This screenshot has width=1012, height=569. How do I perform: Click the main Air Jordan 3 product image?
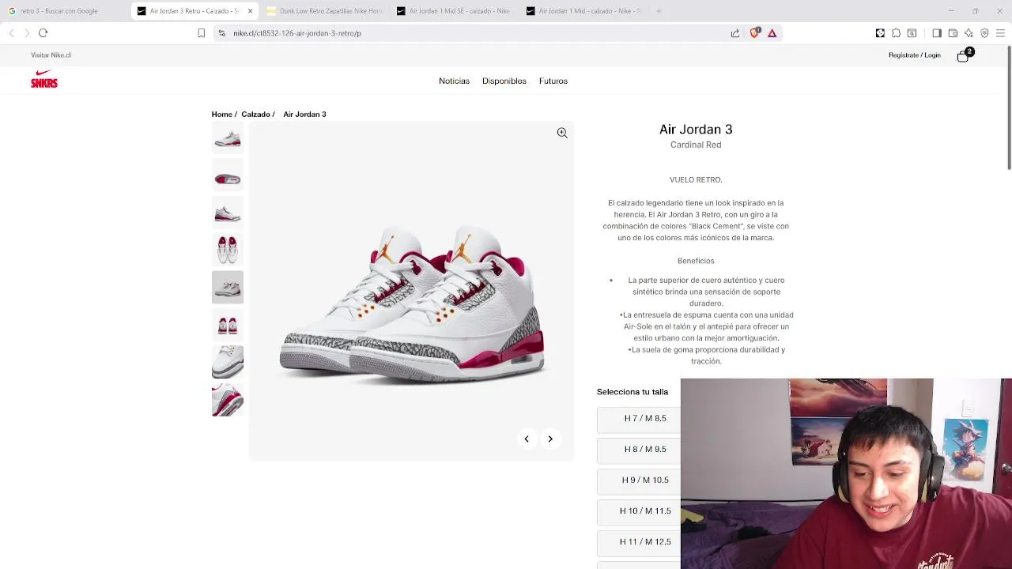(411, 291)
